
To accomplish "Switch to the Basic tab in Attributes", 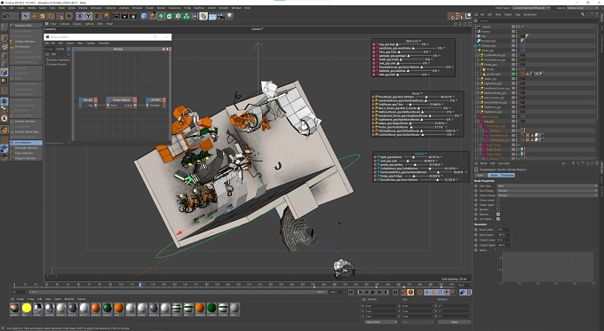I will (x=481, y=175).
